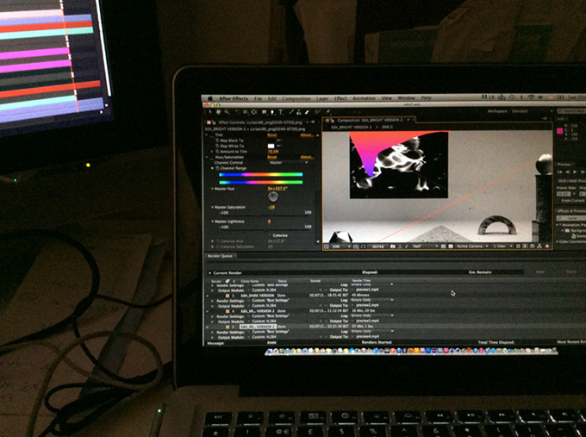Screen dimensions: 586x437
Task: Switch to the Render Queue tab
Action: coord(220,256)
